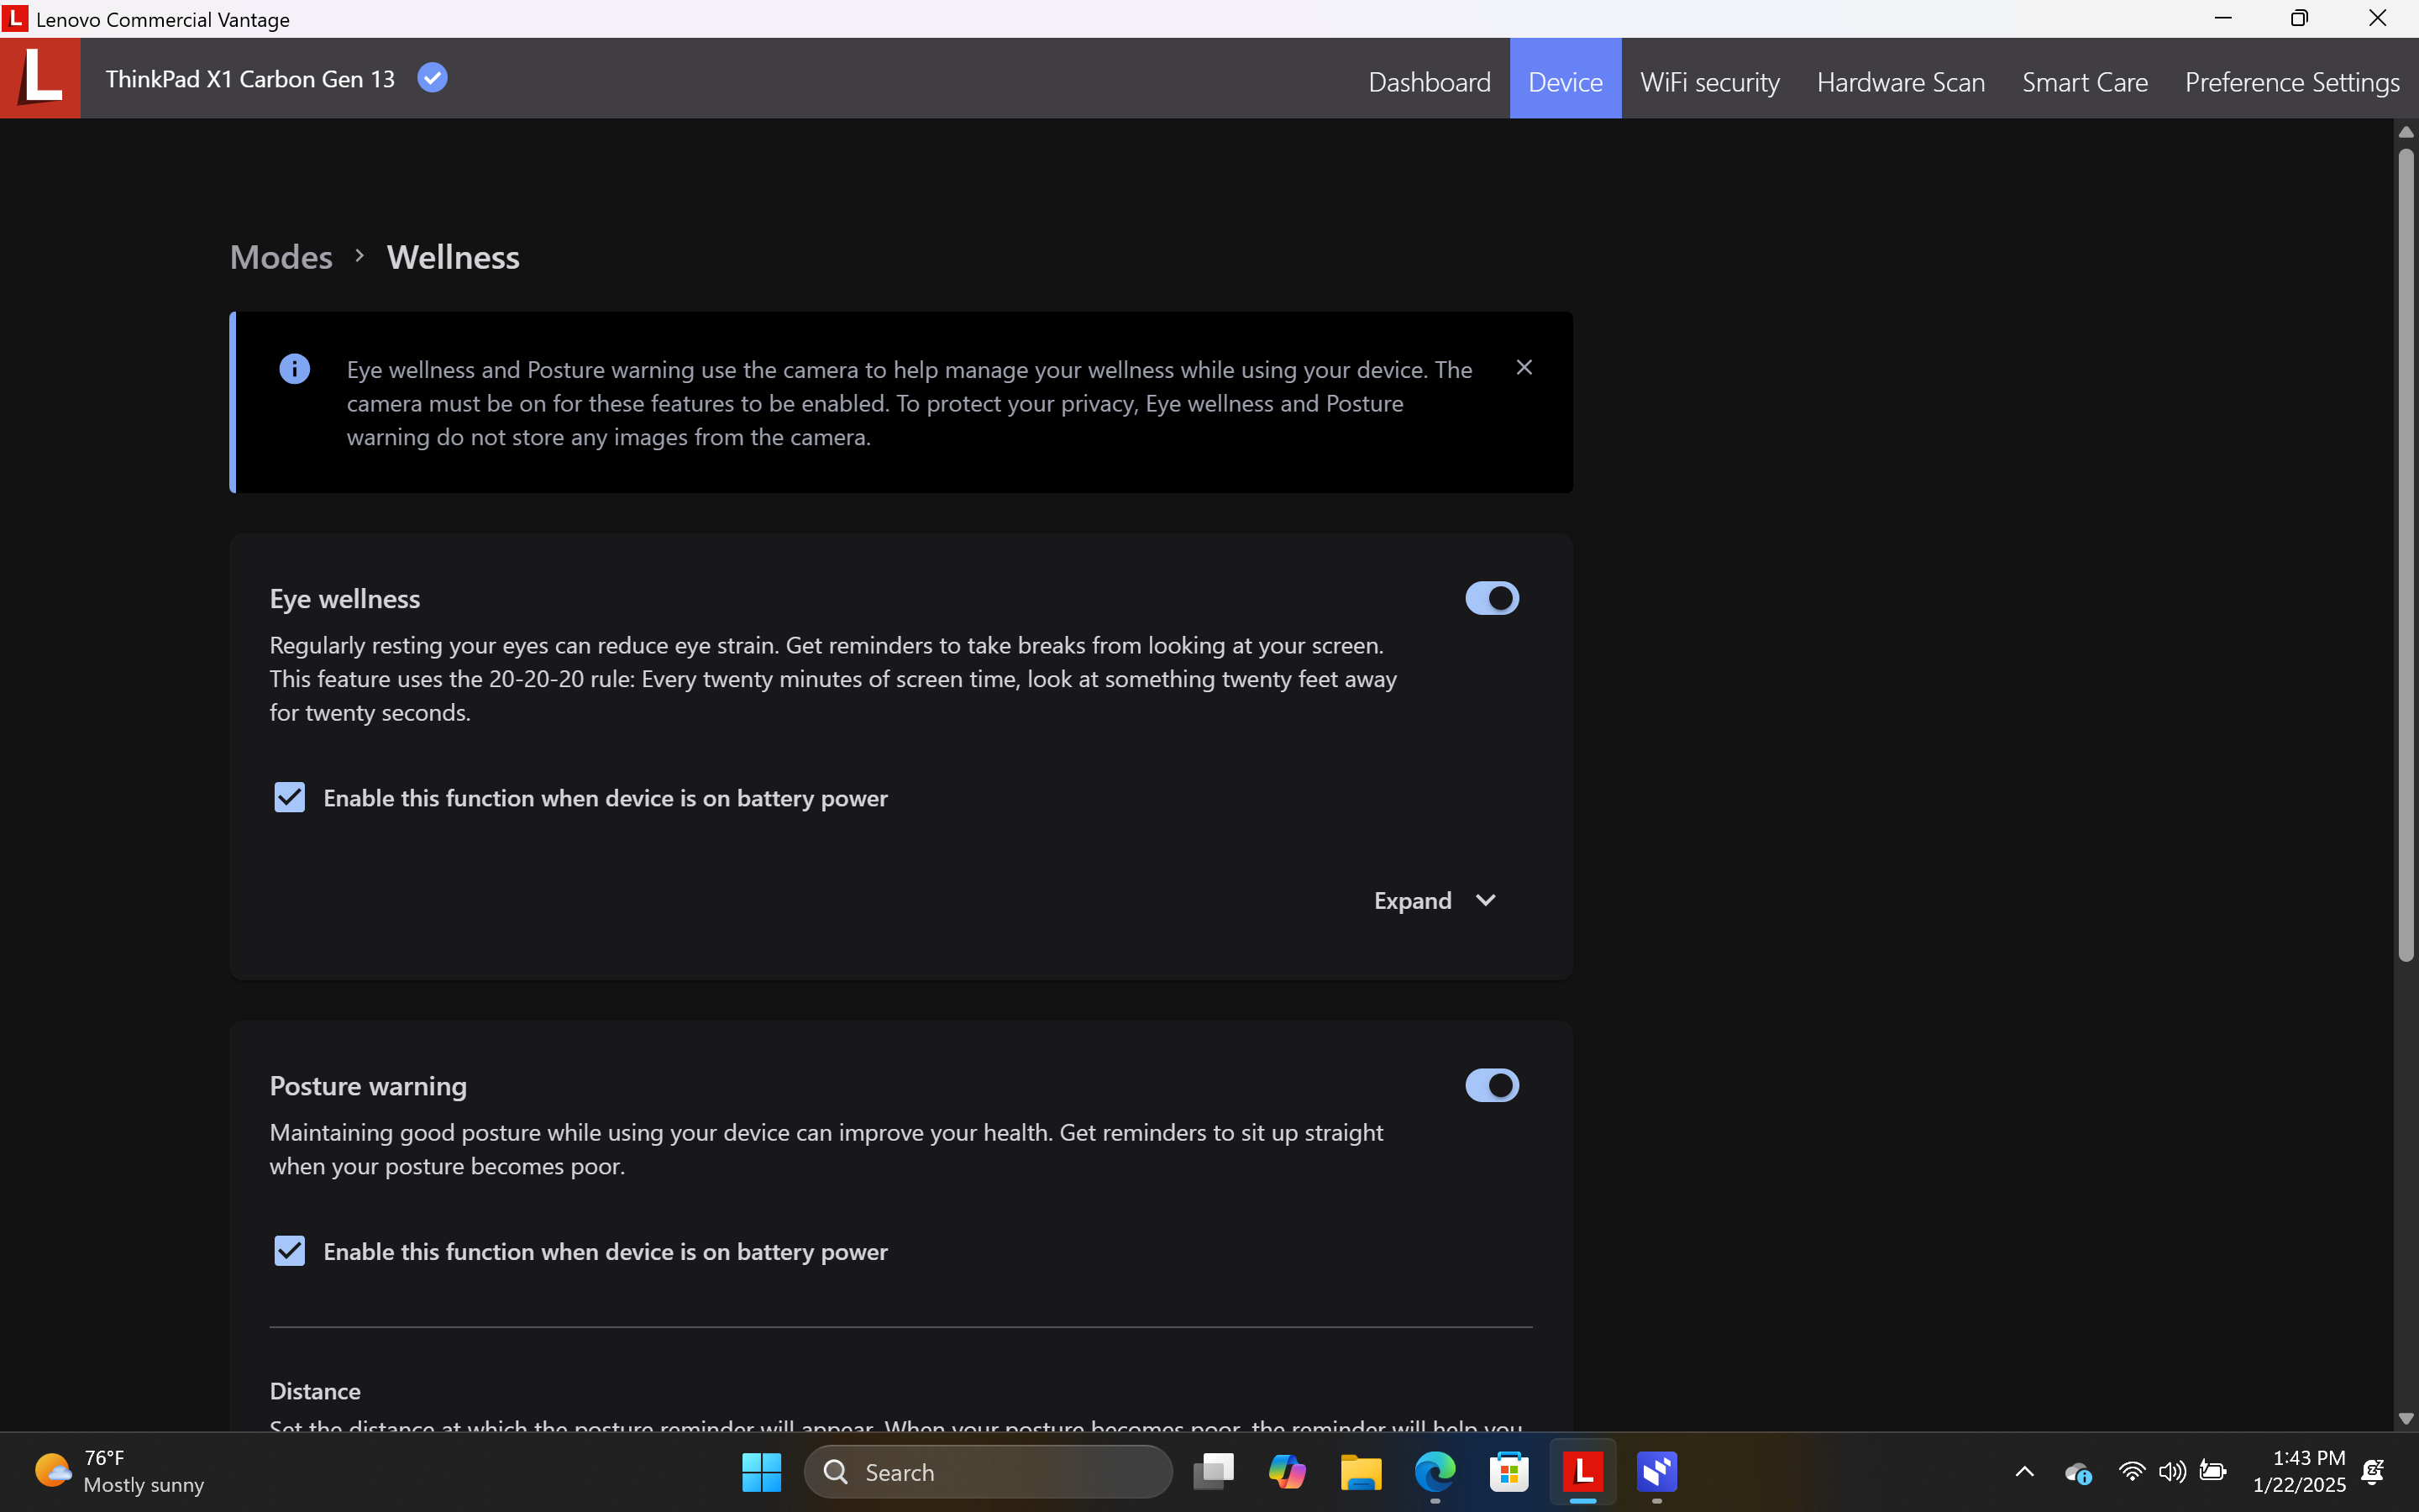Open the WiFi security tab
The width and height of the screenshot is (2419, 1512).
coord(1709,81)
